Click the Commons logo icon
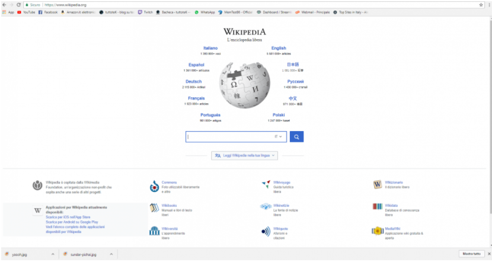 coord(154,186)
